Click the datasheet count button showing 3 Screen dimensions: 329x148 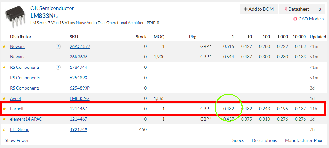[x=320, y=9]
